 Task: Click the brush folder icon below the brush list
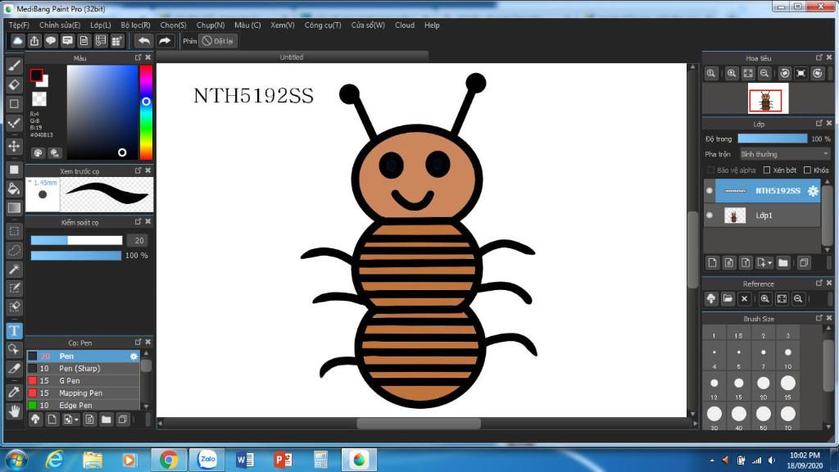point(106,420)
